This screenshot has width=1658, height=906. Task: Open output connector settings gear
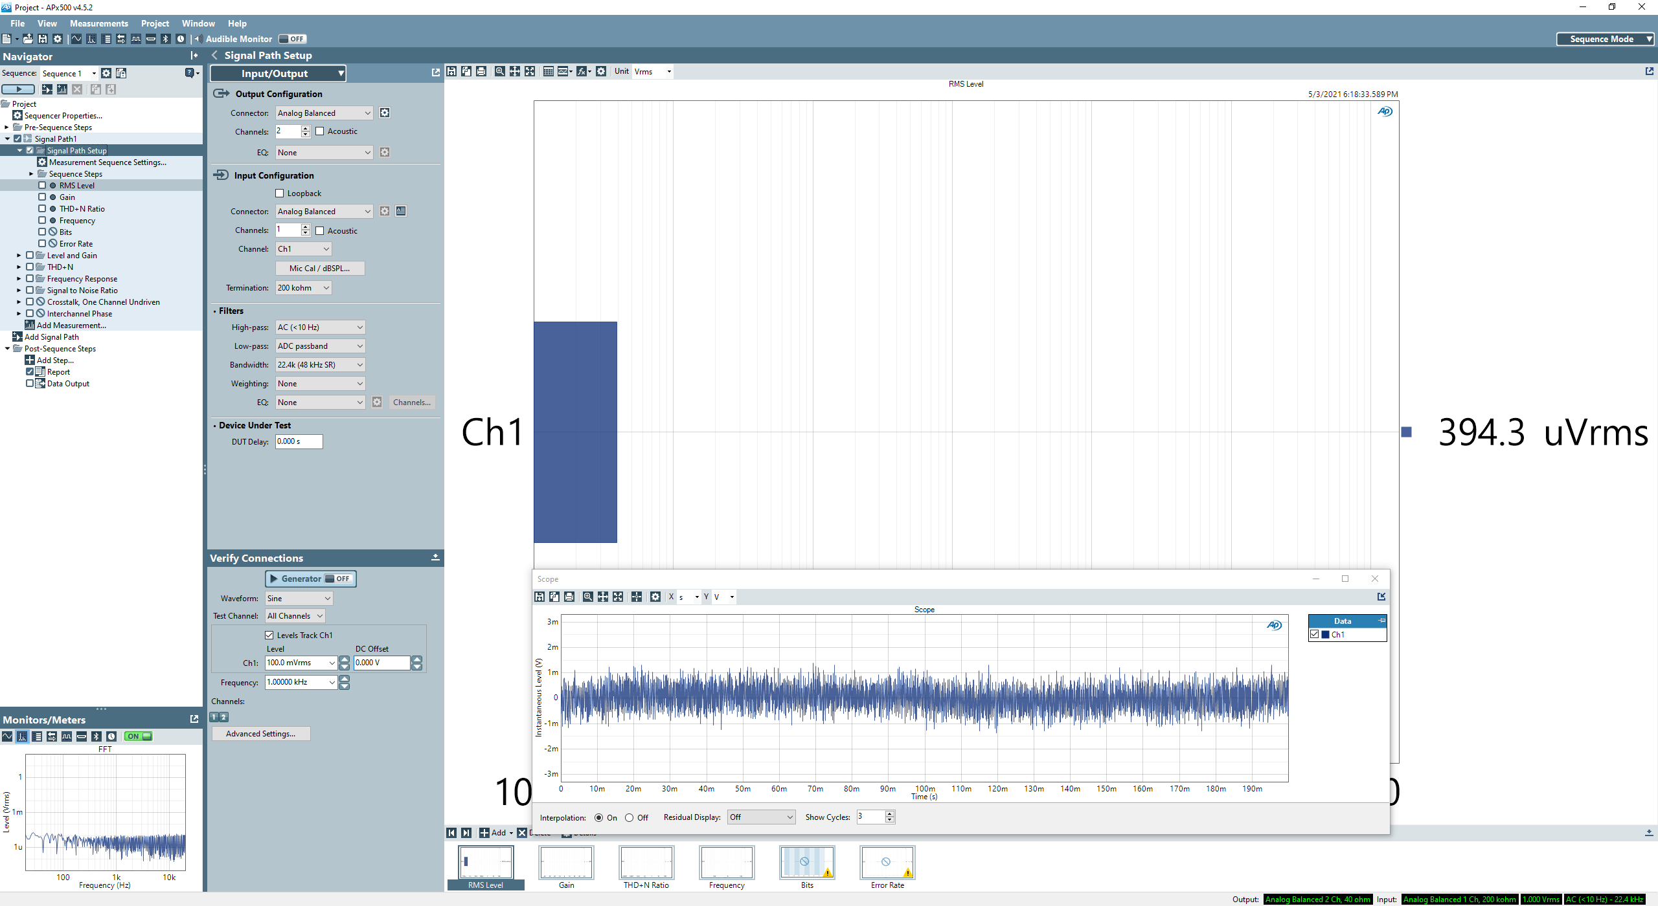(x=385, y=113)
